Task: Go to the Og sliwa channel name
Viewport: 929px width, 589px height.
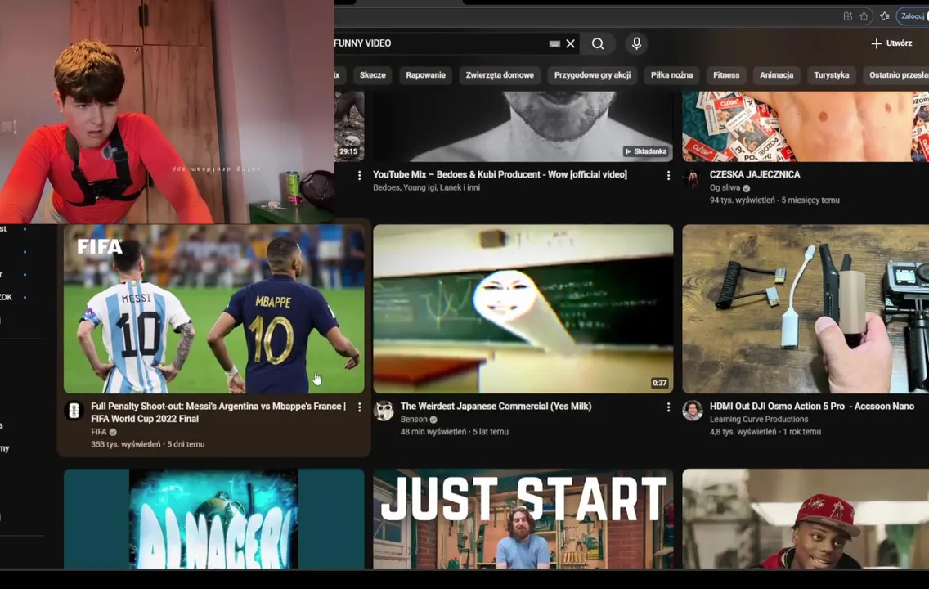Action: [725, 187]
